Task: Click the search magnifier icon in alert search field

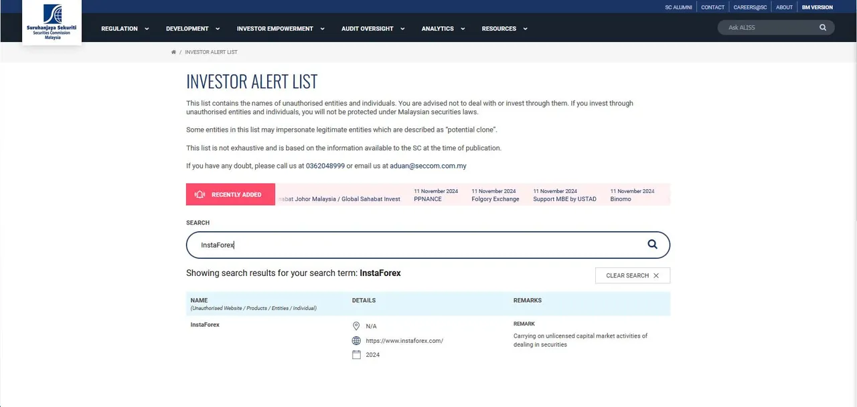Action: 652,245
